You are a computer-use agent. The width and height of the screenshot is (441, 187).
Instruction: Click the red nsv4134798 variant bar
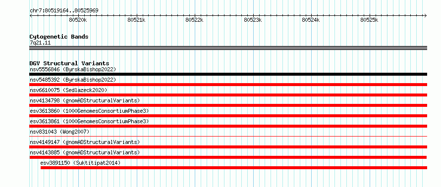point(228,105)
